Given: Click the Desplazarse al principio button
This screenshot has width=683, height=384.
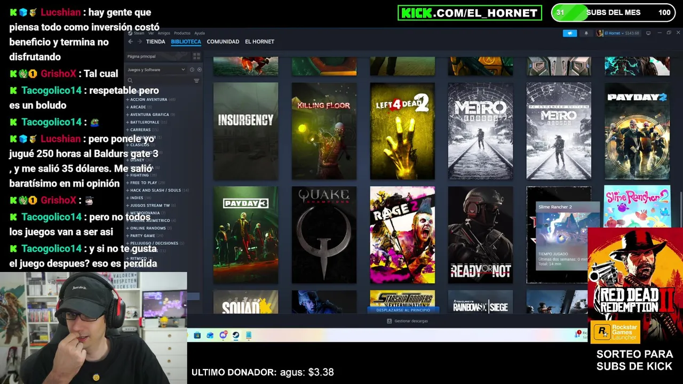Looking at the screenshot, I should (x=403, y=310).
